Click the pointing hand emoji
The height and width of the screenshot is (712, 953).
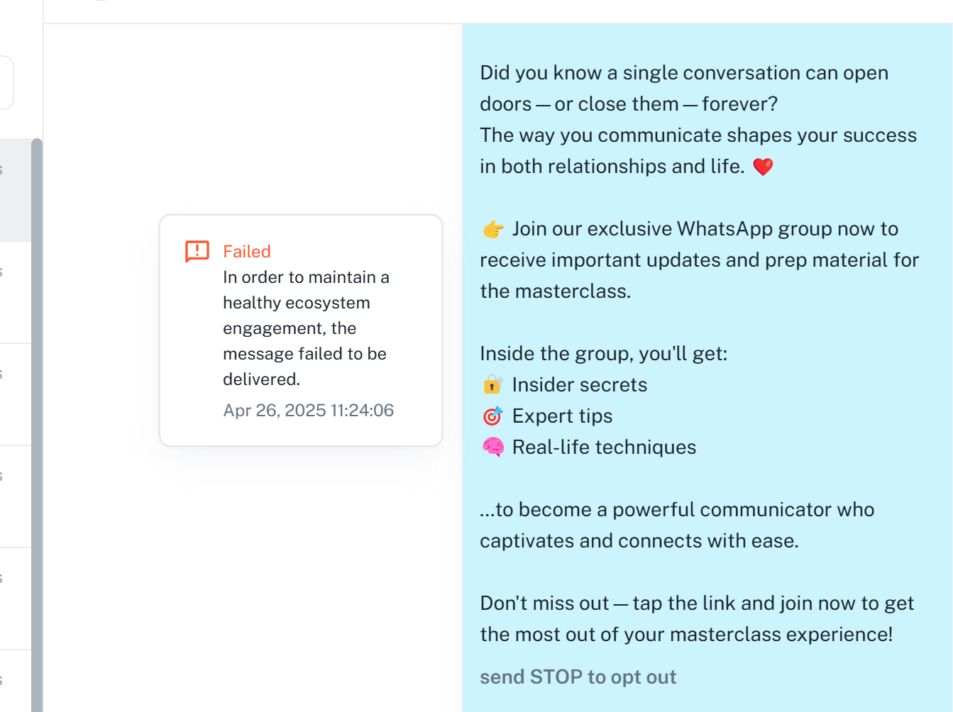coord(493,229)
